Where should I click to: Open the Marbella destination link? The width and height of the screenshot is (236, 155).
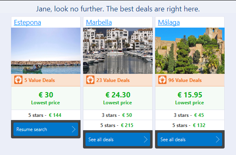tap(99, 22)
